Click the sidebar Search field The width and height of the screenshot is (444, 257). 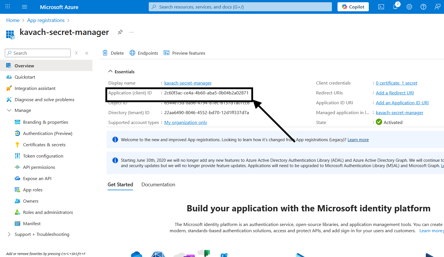(x=38, y=53)
